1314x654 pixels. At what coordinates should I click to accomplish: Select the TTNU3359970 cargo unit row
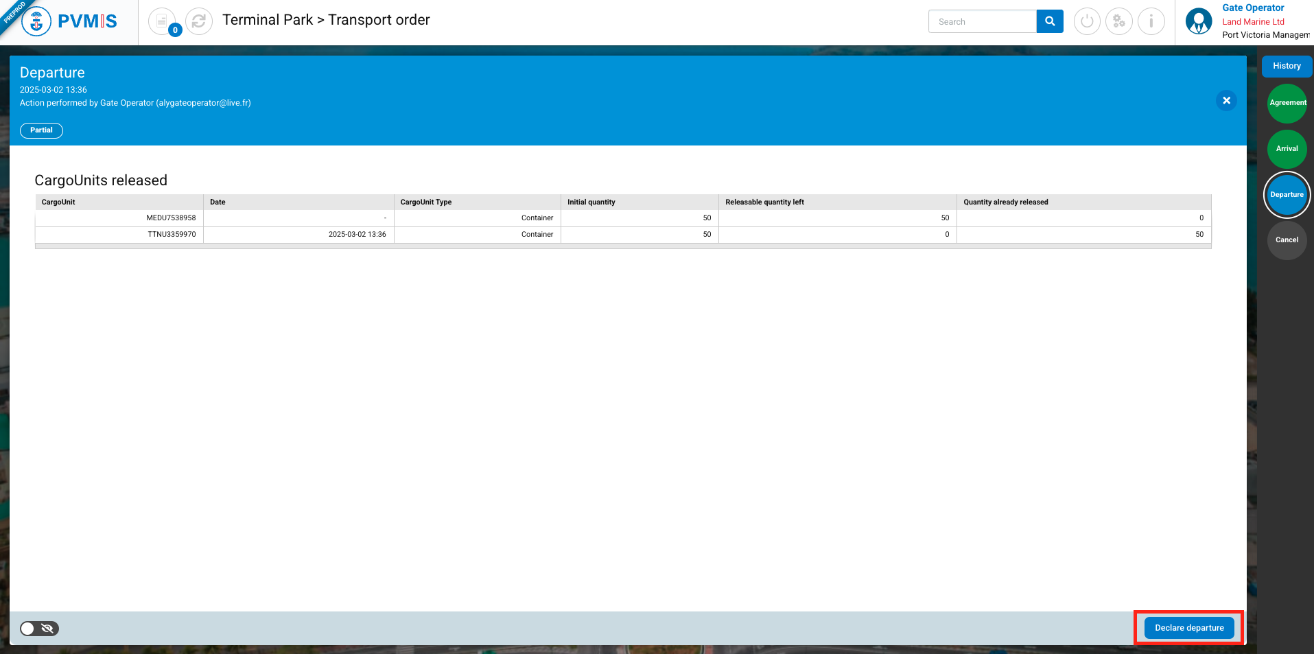coord(172,235)
